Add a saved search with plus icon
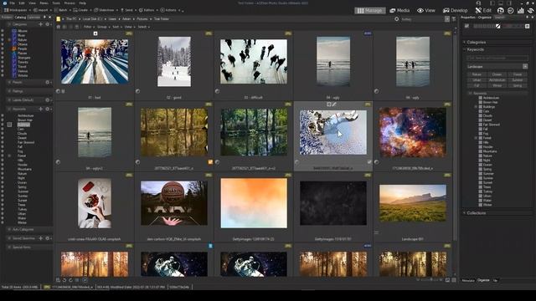The width and height of the screenshot is (536, 301). pos(41,238)
